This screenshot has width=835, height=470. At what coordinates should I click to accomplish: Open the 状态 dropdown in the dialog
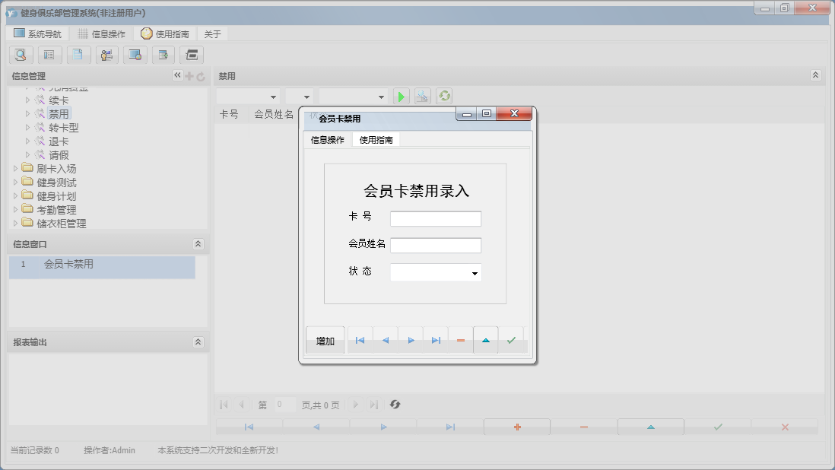pos(475,272)
